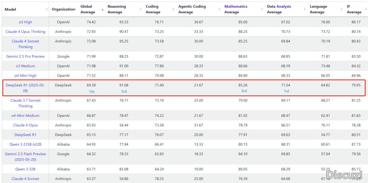Click the Reasoning Average header text
Screen dimensions: 368x183
coord(117,9)
